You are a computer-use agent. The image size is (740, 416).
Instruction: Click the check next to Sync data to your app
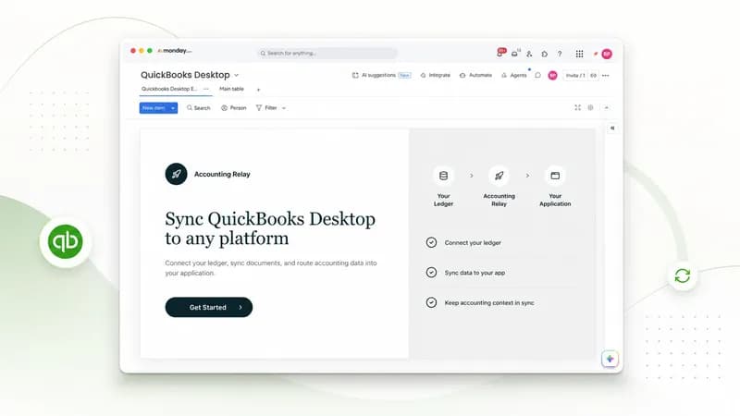pyautogui.click(x=431, y=273)
